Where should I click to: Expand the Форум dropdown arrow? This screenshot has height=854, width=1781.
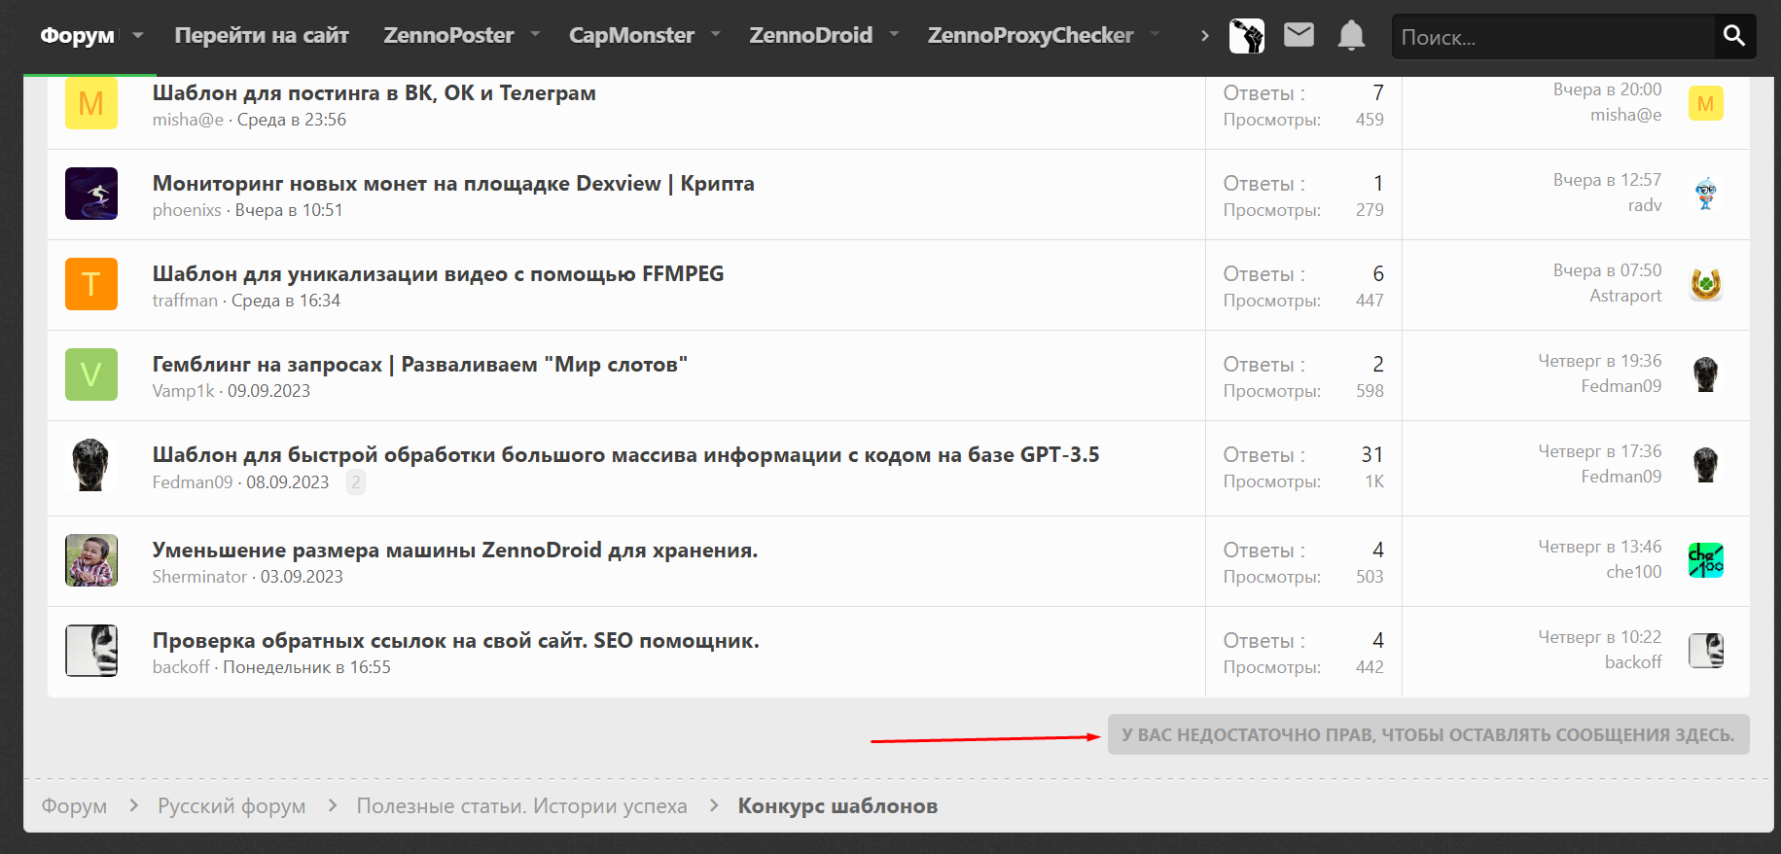(x=138, y=36)
